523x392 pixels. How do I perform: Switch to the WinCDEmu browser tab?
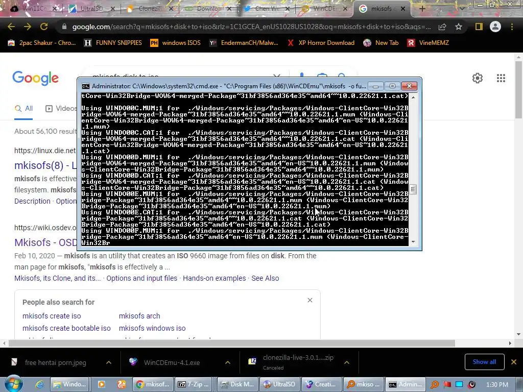tap(324, 9)
